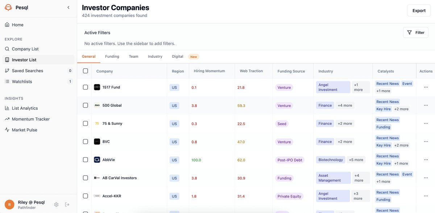435x213 pixels.
Task: Click the Momentum Tracker icon
Action: coord(7,119)
